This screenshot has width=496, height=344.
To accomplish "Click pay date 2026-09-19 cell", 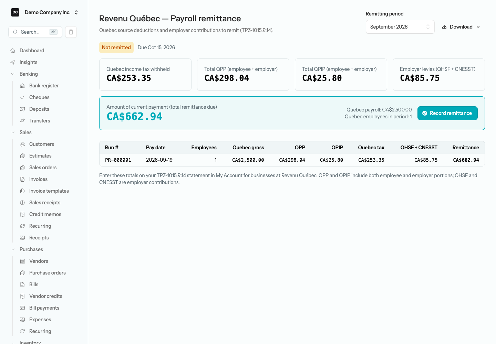I will (159, 160).
